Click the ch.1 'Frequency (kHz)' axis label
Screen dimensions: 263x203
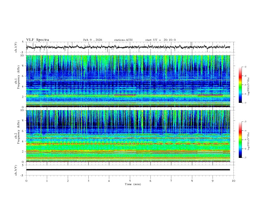coord(19,77)
